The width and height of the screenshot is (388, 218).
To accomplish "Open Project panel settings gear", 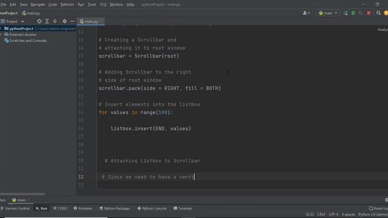I will tap(65, 22).
